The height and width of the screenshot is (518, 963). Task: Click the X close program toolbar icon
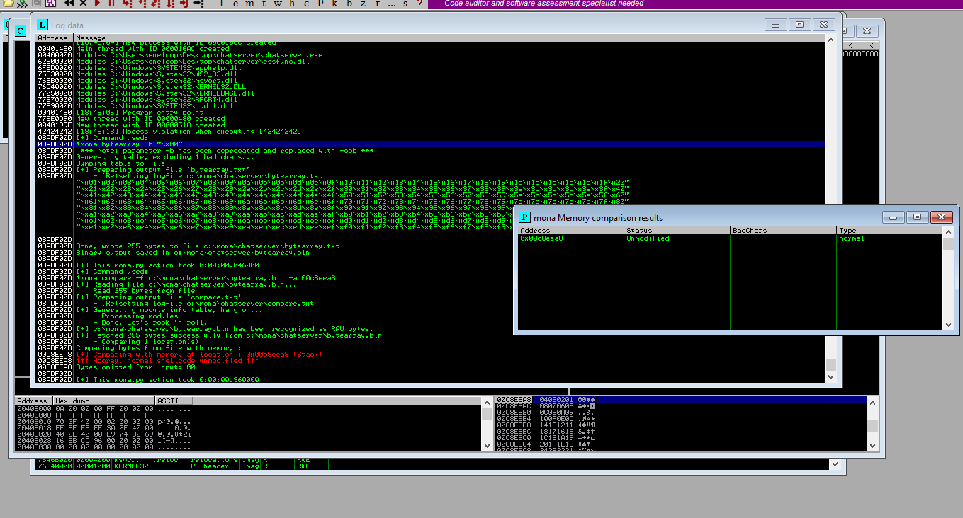click(83, 4)
